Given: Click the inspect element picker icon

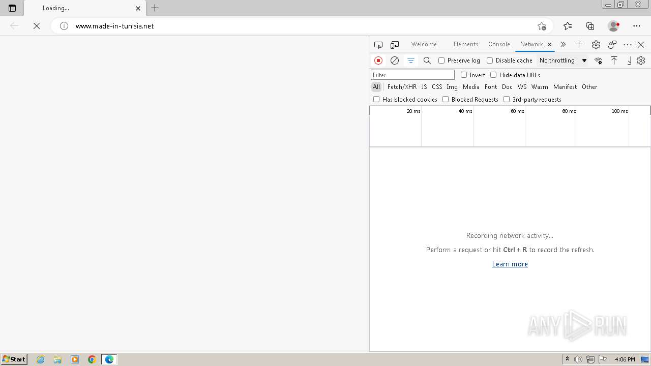Looking at the screenshot, I should [x=378, y=45].
